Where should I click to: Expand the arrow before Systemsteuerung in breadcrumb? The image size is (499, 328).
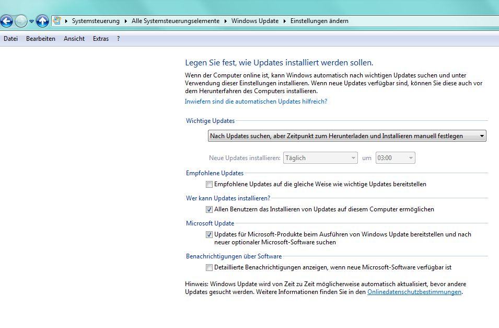click(66, 21)
